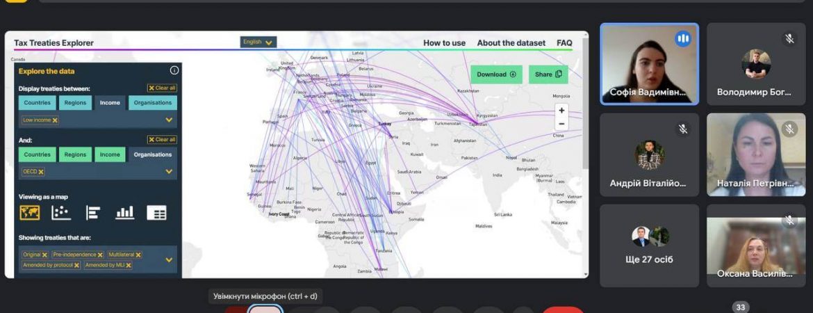Expand the treaty types filter dropdown

[169, 259]
